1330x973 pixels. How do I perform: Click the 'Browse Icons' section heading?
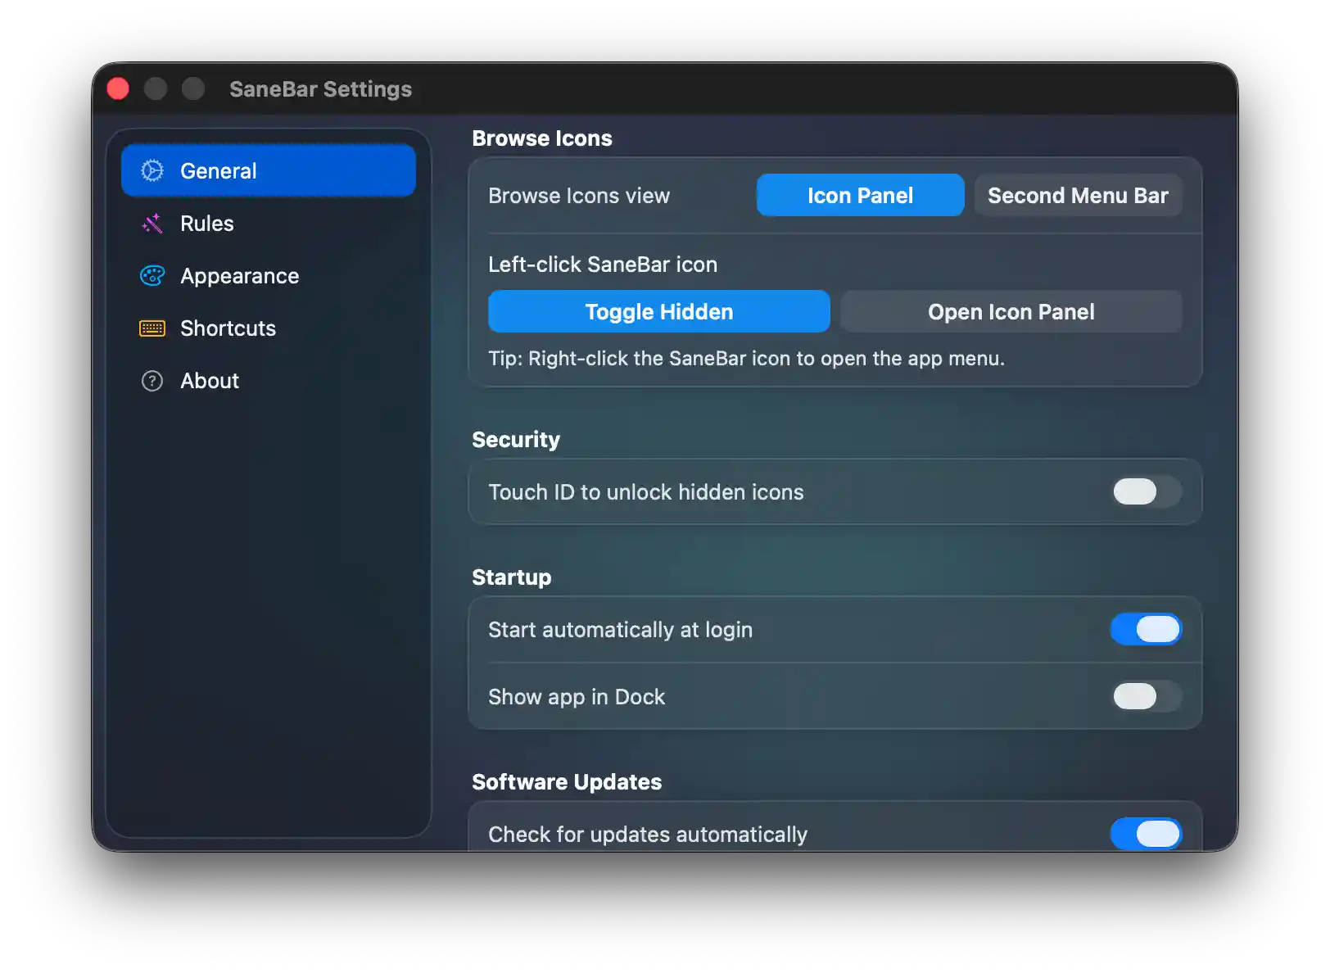pyautogui.click(x=542, y=138)
